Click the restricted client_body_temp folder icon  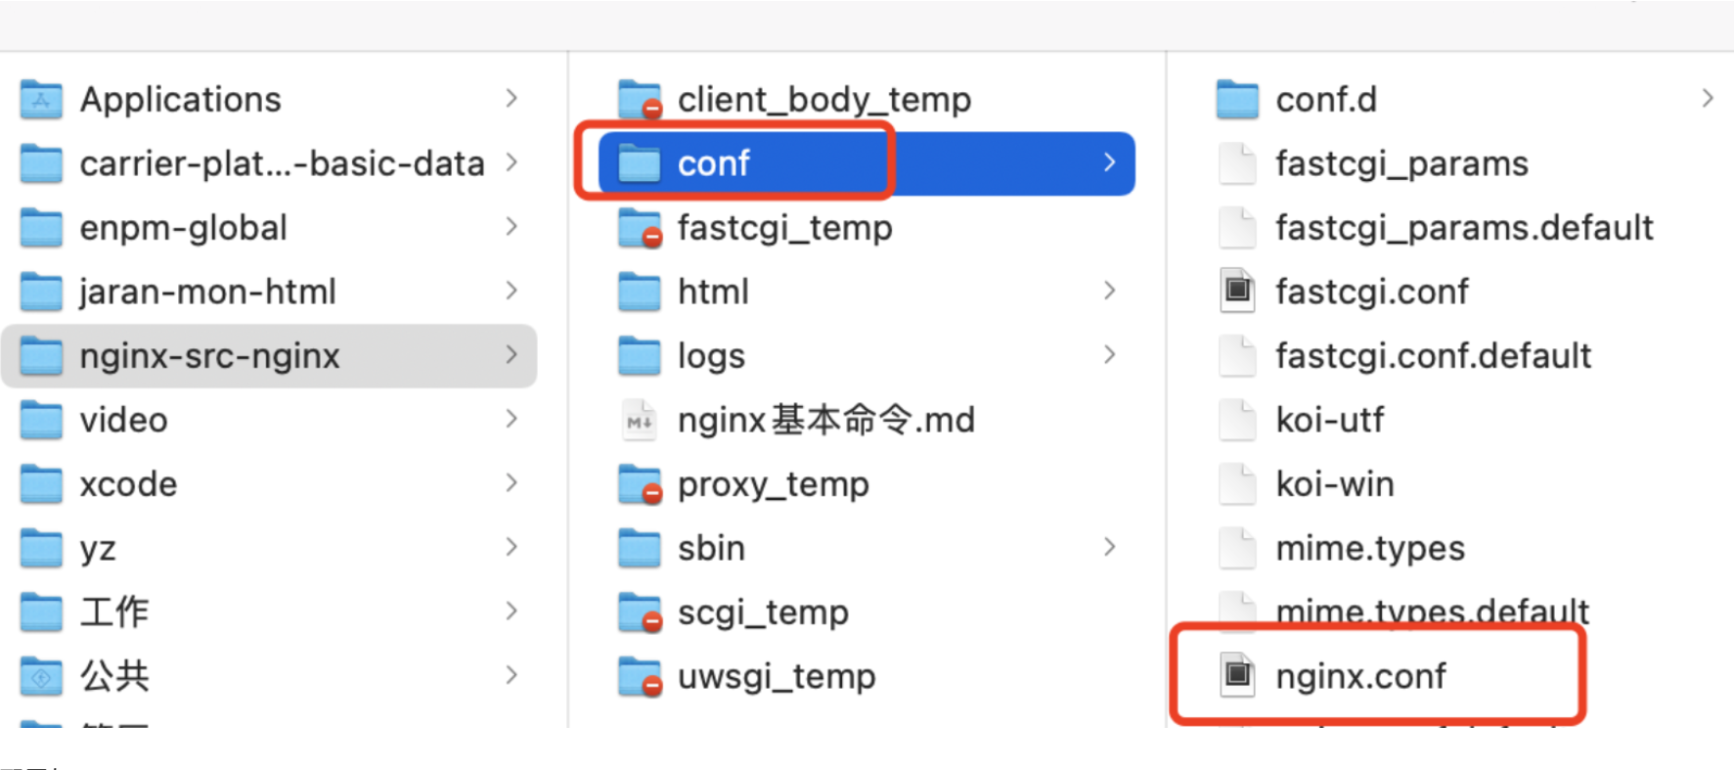point(640,100)
